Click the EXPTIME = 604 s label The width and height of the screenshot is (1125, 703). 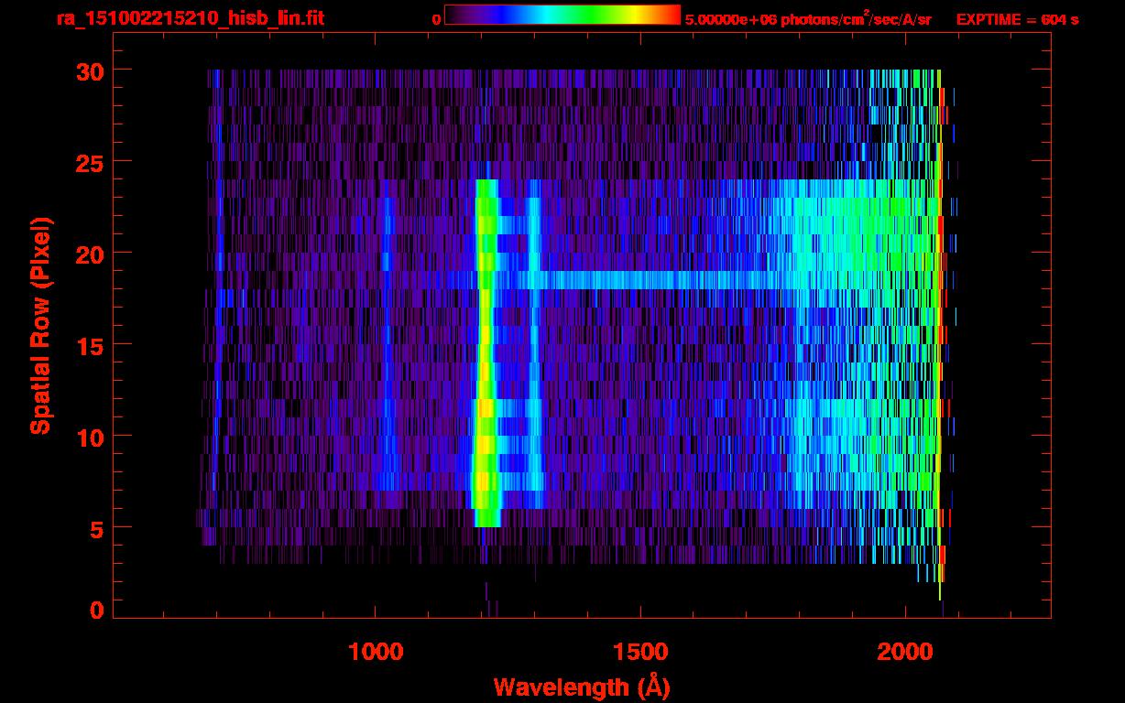tap(1017, 19)
